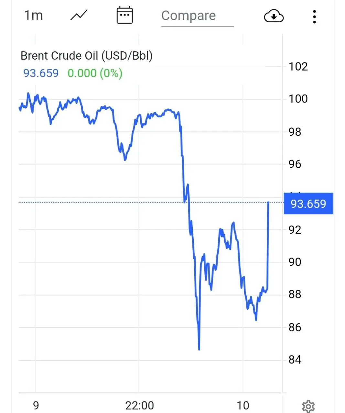This screenshot has width=345, height=413.
Task: Download chart data with cloud icon
Action: coord(274,16)
